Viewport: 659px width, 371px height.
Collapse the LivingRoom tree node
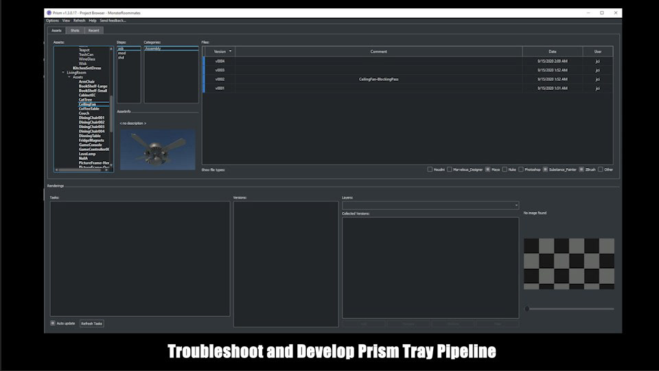point(63,72)
